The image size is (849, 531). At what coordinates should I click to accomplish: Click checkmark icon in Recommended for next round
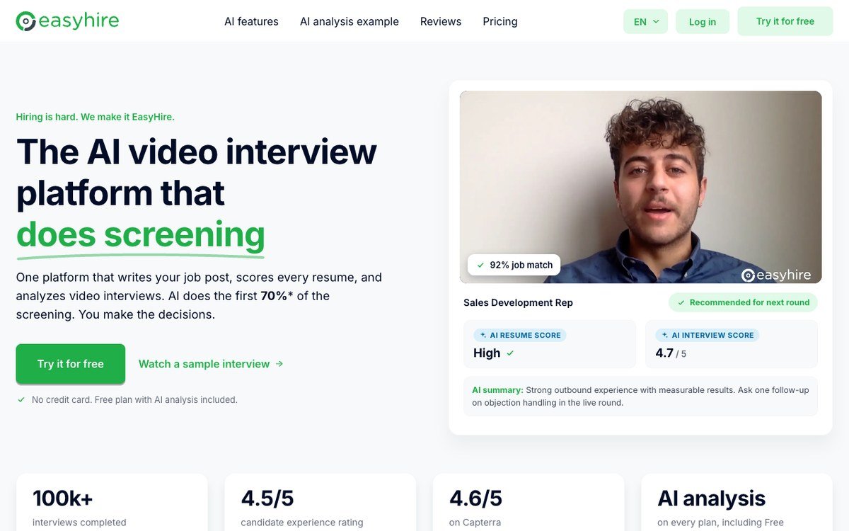pyautogui.click(x=681, y=302)
